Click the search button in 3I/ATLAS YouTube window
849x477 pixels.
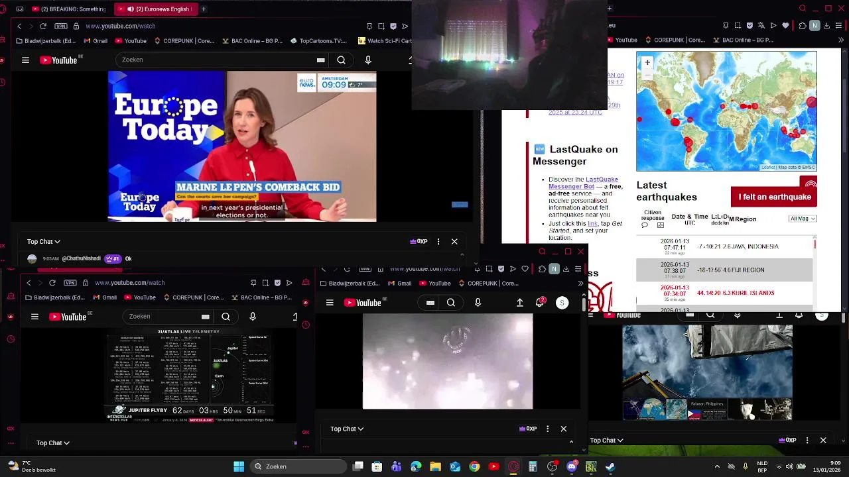(226, 317)
